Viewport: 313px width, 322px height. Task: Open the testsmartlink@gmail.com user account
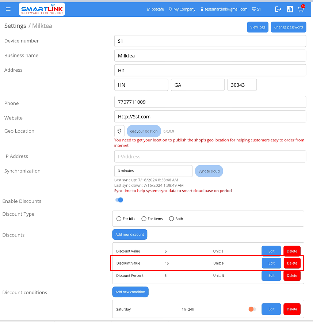(224, 9)
